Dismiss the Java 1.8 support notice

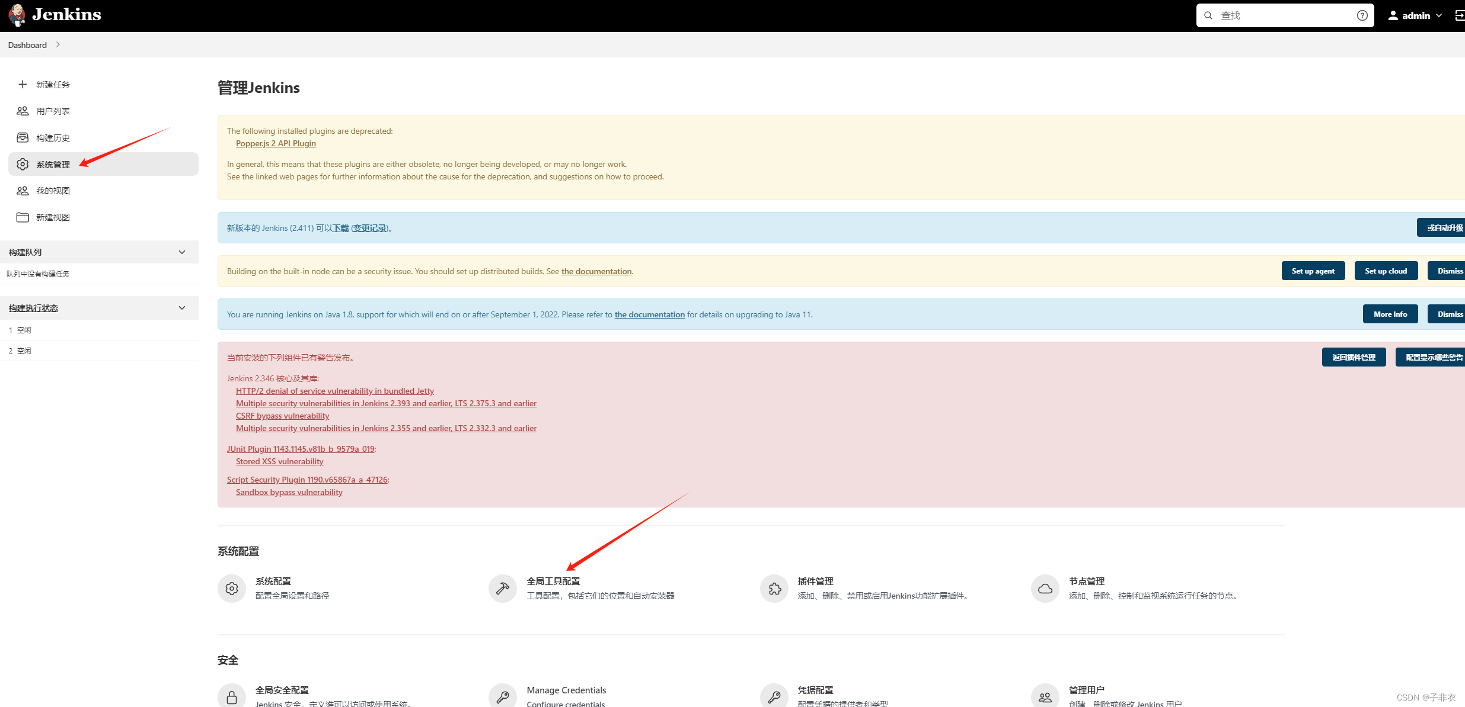(1447, 314)
